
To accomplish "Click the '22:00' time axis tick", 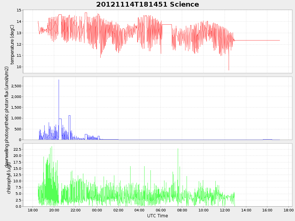I will tap(76, 210).
